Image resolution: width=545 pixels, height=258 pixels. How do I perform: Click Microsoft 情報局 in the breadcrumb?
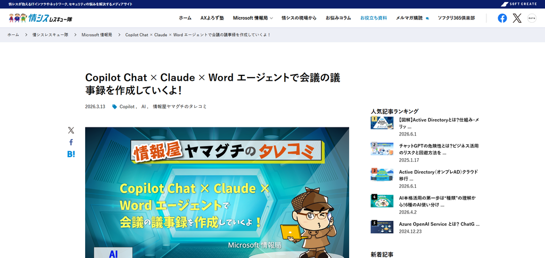tap(97, 35)
